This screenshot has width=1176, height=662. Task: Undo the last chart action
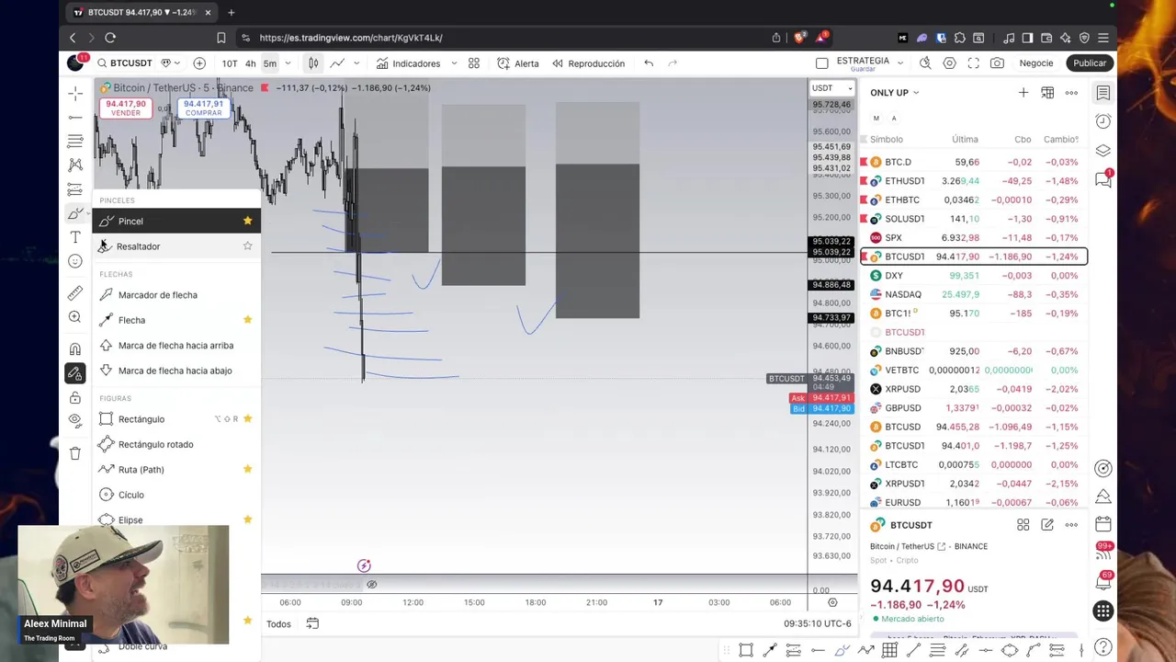(x=649, y=63)
